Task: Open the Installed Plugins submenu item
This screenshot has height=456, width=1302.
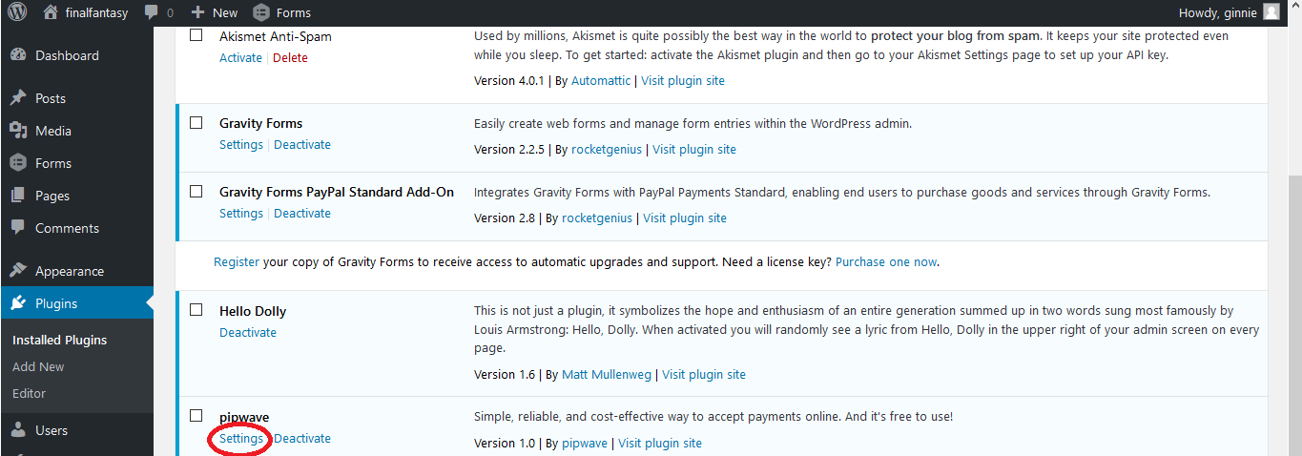Action: [59, 340]
